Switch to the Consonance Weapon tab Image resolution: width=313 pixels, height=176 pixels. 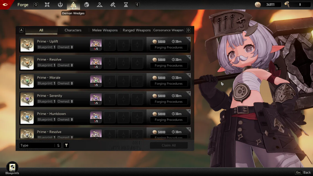[168, 30]
